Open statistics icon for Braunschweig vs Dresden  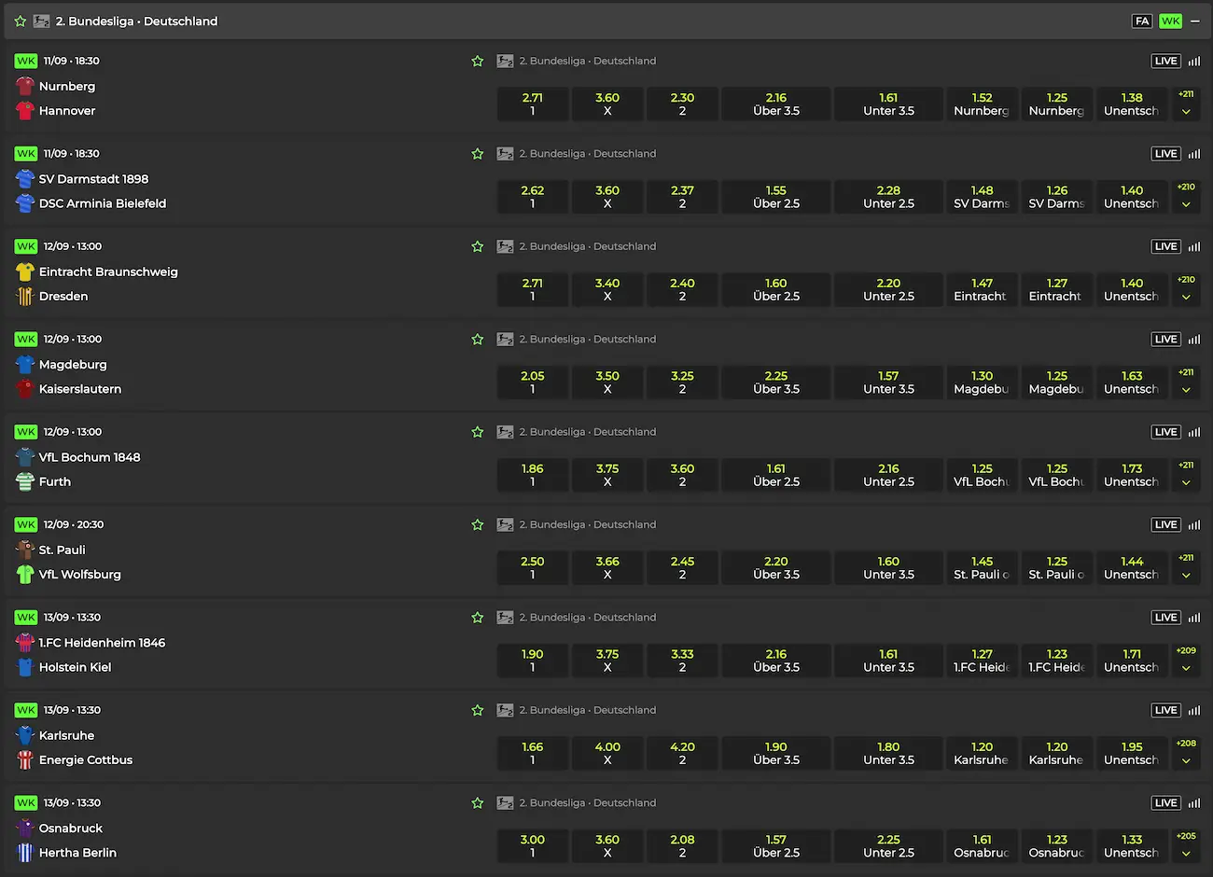pyautogui.click(x=1194, y=246)
